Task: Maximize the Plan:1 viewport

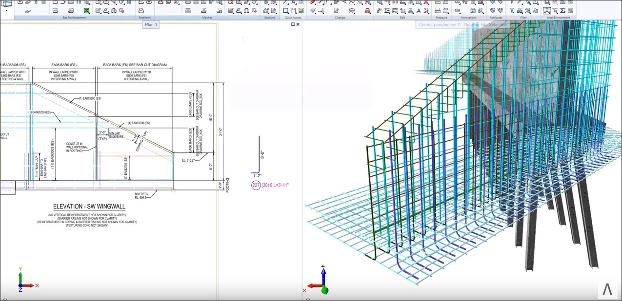Action: [x=293, y=24]
